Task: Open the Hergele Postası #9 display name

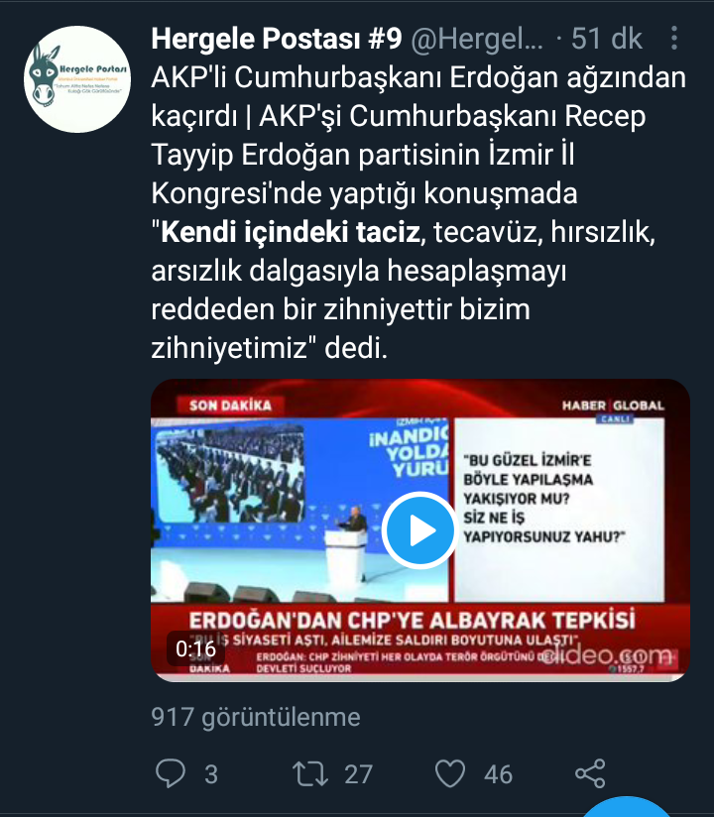Action: tap(277, 38)
